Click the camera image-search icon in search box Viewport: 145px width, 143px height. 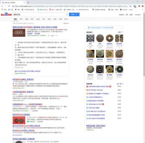(67, 15)
